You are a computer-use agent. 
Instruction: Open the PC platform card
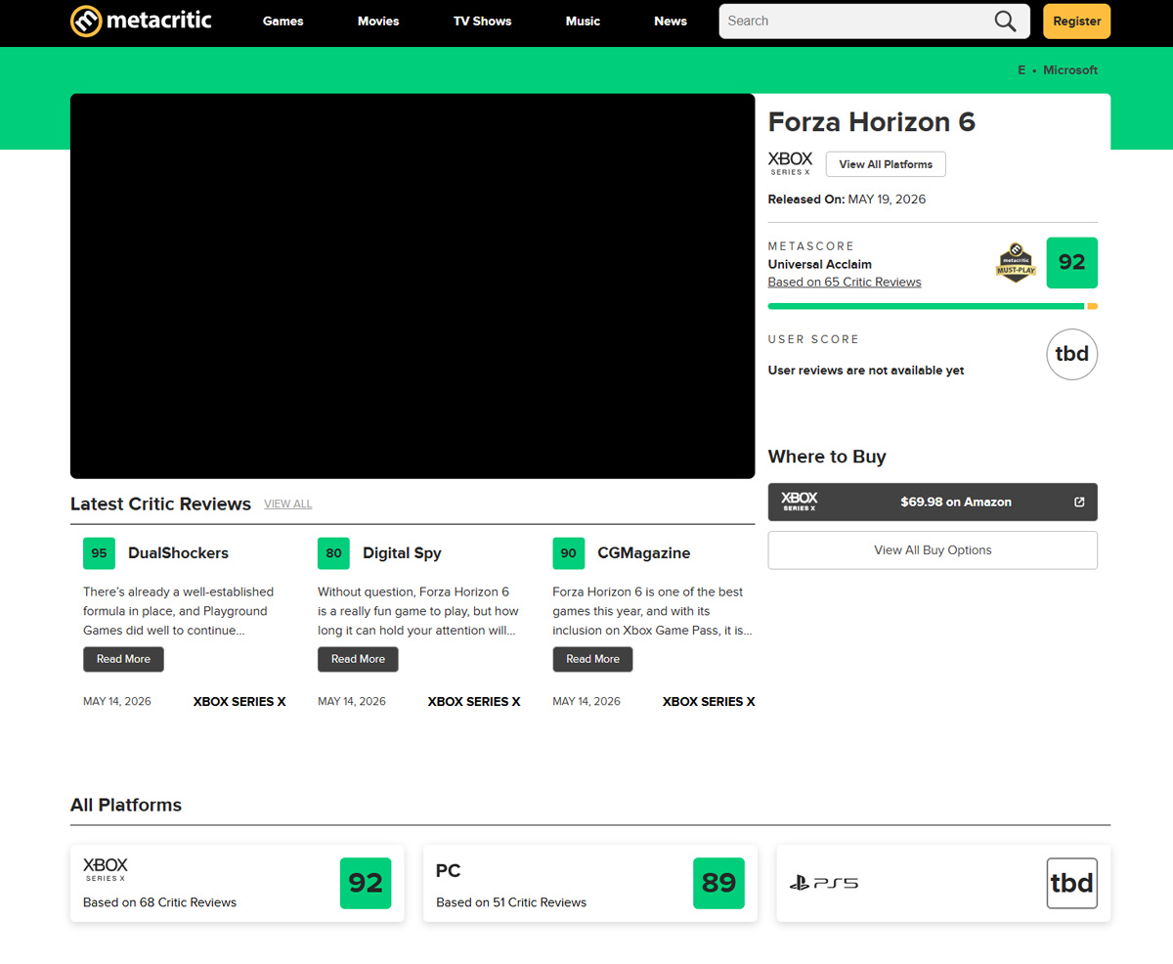pyautogui.click(x=590, y=883)
